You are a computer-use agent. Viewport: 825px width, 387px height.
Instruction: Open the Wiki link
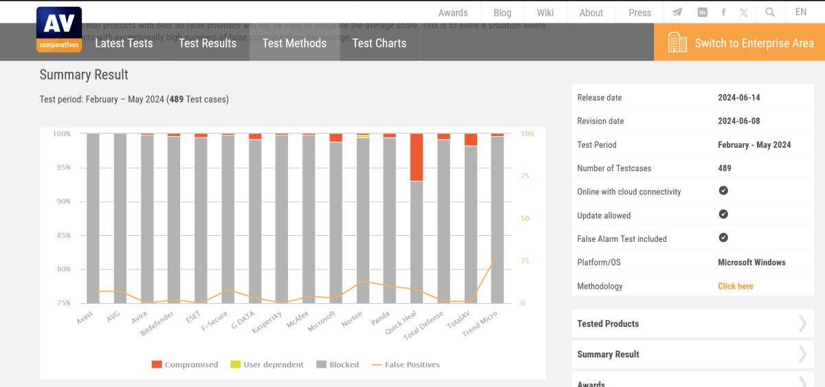[545, 12]
